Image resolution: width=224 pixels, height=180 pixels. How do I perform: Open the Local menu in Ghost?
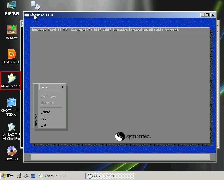[x=50, y=87]
